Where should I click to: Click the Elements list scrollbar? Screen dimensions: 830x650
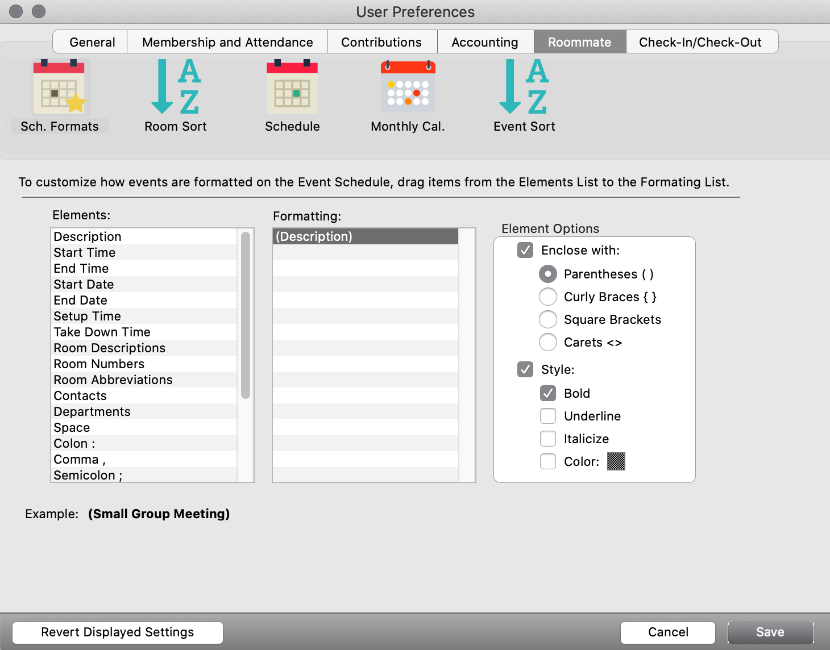[246, 315]
